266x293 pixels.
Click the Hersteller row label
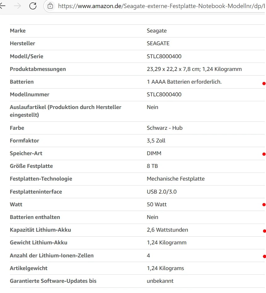[x=23, y=43]
